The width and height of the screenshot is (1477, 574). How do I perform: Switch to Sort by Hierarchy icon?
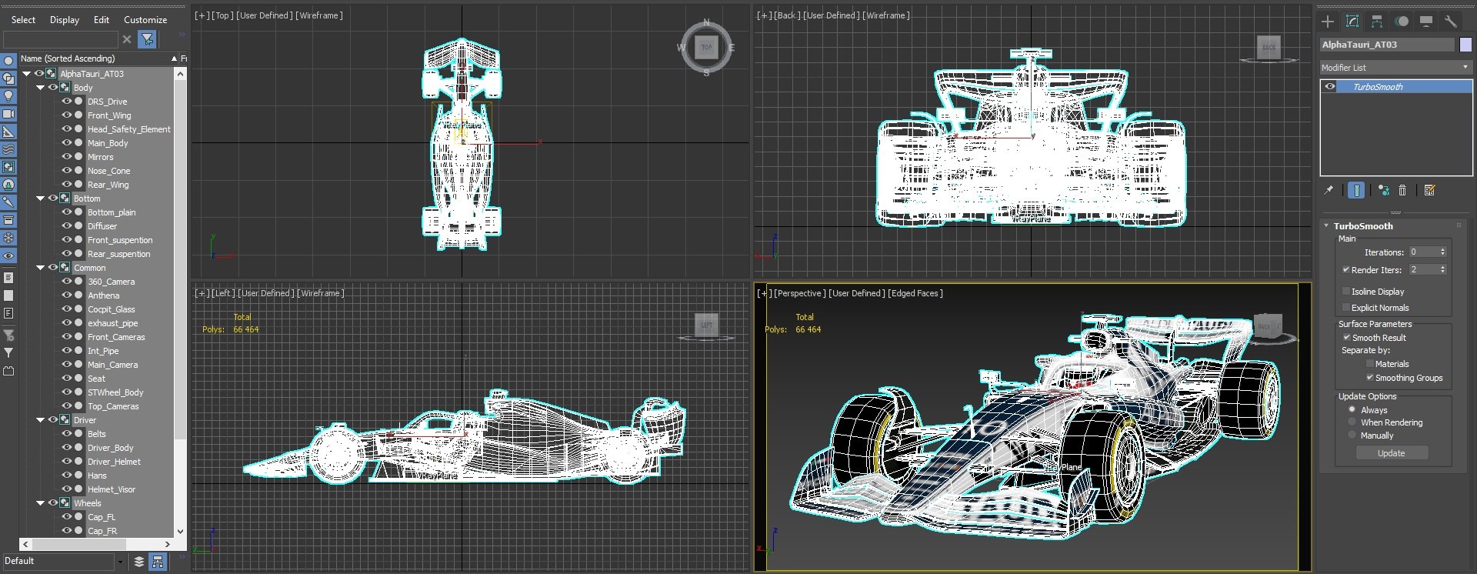click(158, 562)
